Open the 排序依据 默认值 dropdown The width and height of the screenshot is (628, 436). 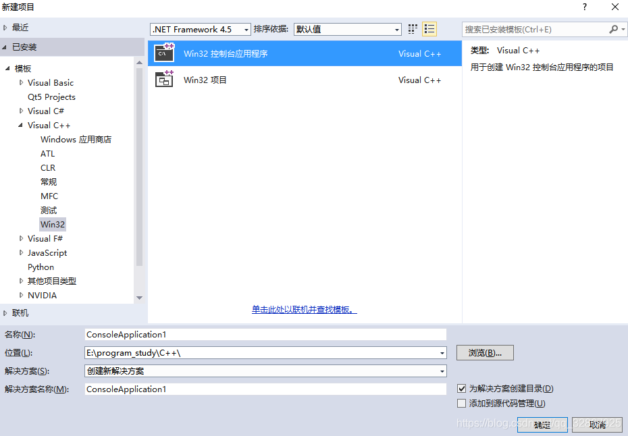point(347,29)
